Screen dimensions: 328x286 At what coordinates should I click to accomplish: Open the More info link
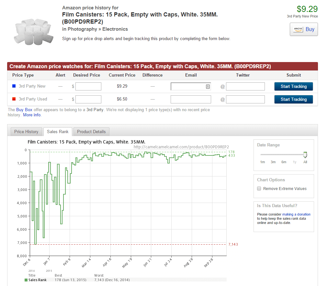[32, 115]
